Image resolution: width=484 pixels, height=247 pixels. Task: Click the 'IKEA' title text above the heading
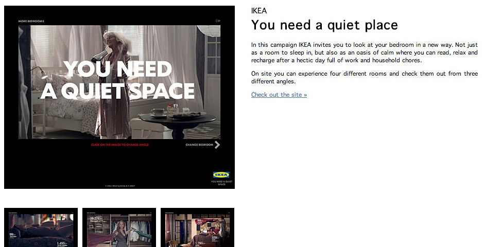click(x=259, y=11)
